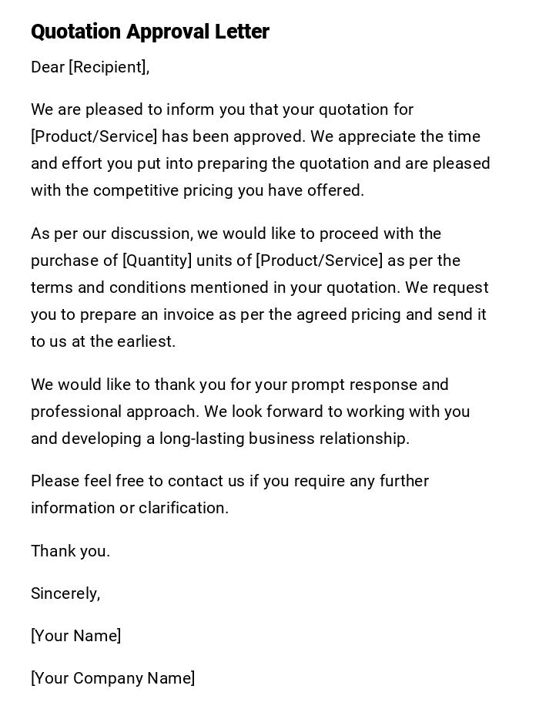The image size is (539, 726).
Task: Click the [Your Name] placeholder
Action: (75, 636)
